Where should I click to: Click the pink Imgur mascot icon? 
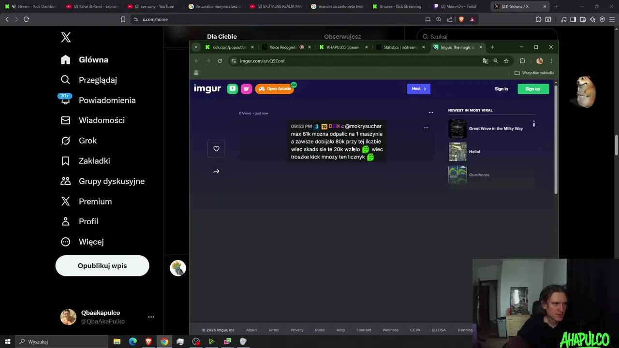tap(247, 88)
